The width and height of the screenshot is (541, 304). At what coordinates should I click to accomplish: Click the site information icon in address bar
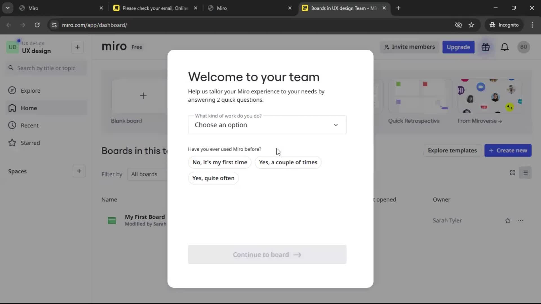(x=54, y=25)
